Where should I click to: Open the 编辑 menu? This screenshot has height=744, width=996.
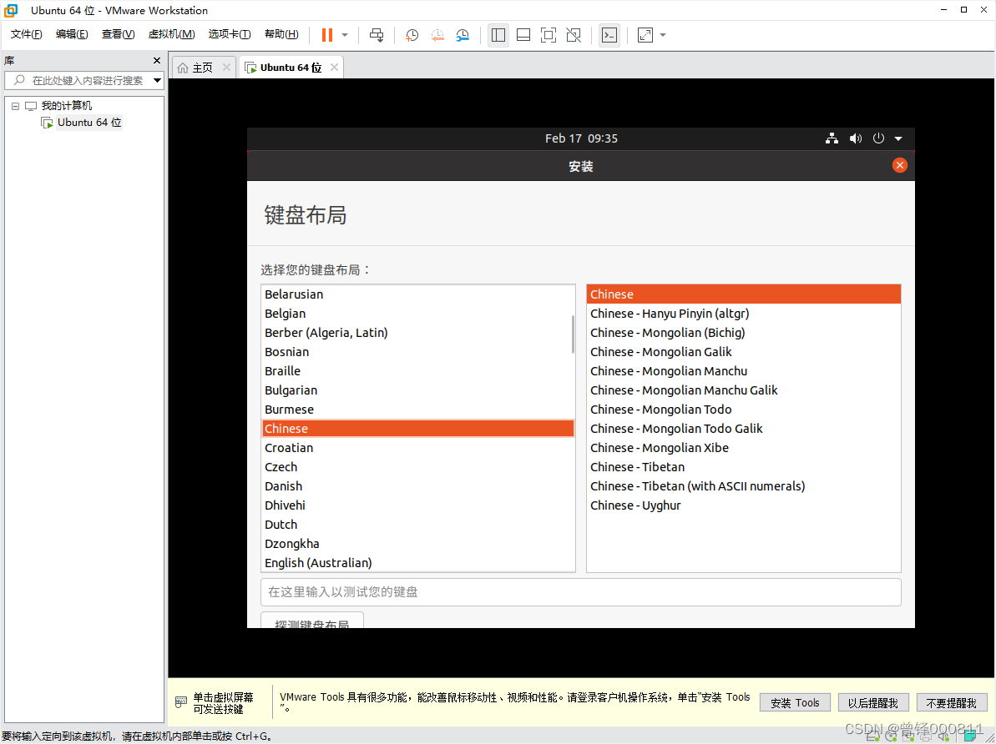[72, 34]
